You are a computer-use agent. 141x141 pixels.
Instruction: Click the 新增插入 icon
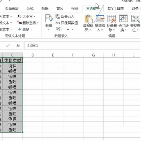coord(100,19)
